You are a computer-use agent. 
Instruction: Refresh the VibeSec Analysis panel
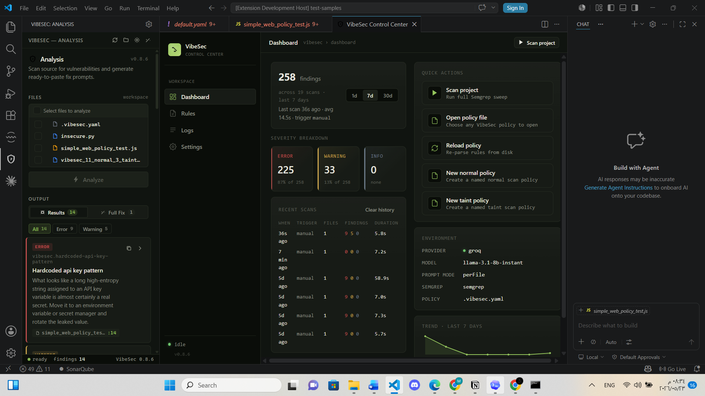click(115, 40)
